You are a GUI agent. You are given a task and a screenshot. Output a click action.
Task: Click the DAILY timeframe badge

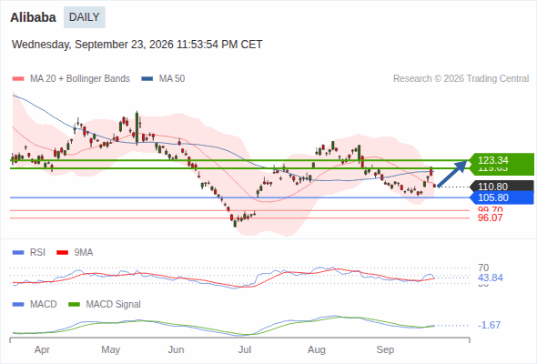[x=85, y=17]
